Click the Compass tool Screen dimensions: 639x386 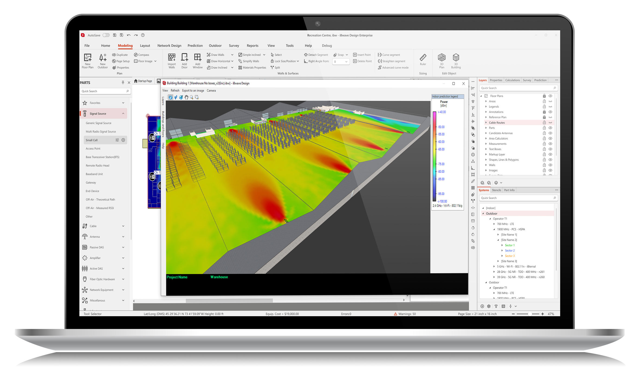pos(141,55)
